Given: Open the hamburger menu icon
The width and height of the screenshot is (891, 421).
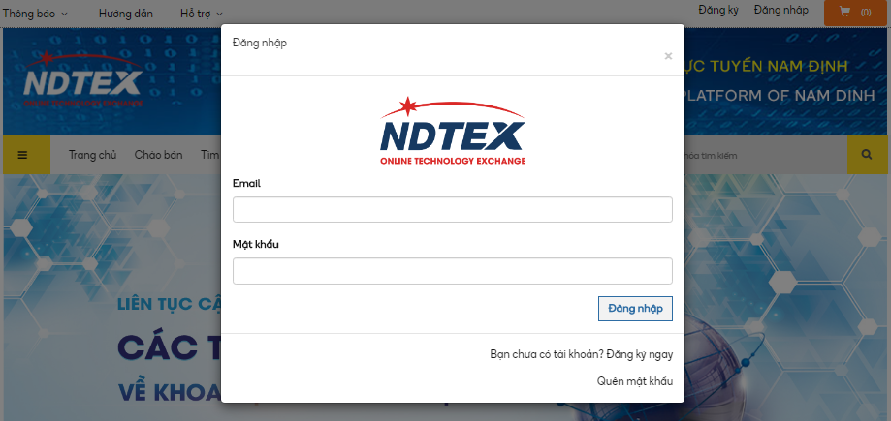Looking at the screenshot, I should (x=22, y=154).
